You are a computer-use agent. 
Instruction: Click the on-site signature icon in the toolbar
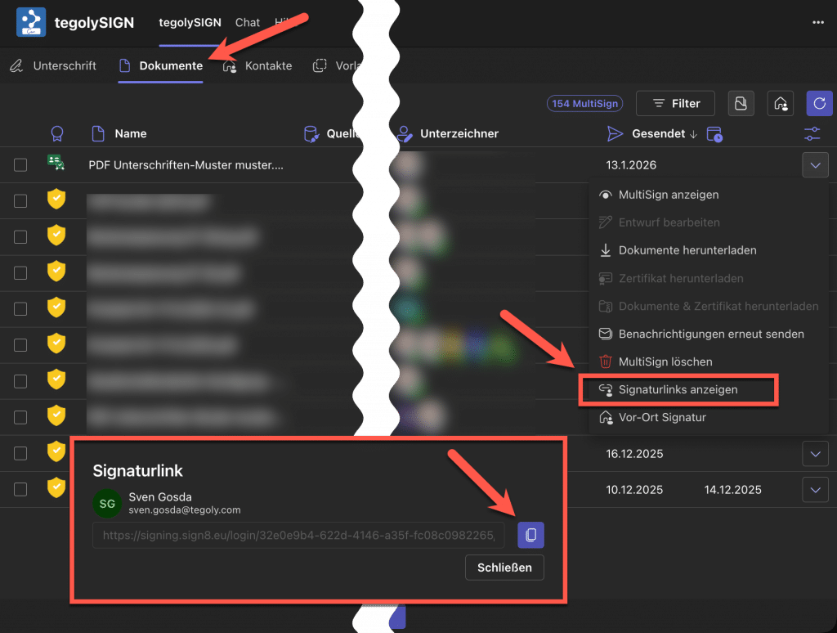click(781, 103)
